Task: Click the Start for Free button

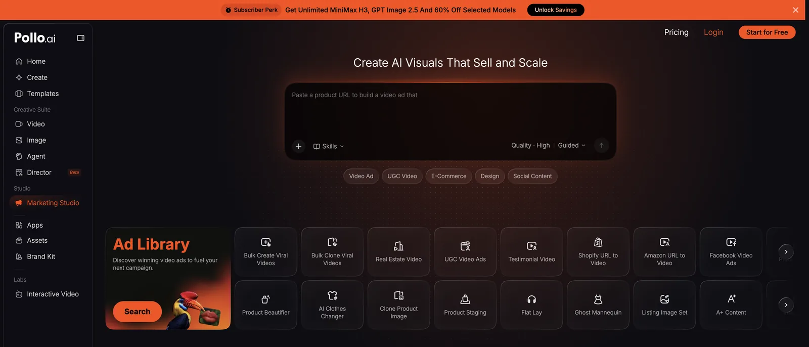Action: [x=767, y=32]
